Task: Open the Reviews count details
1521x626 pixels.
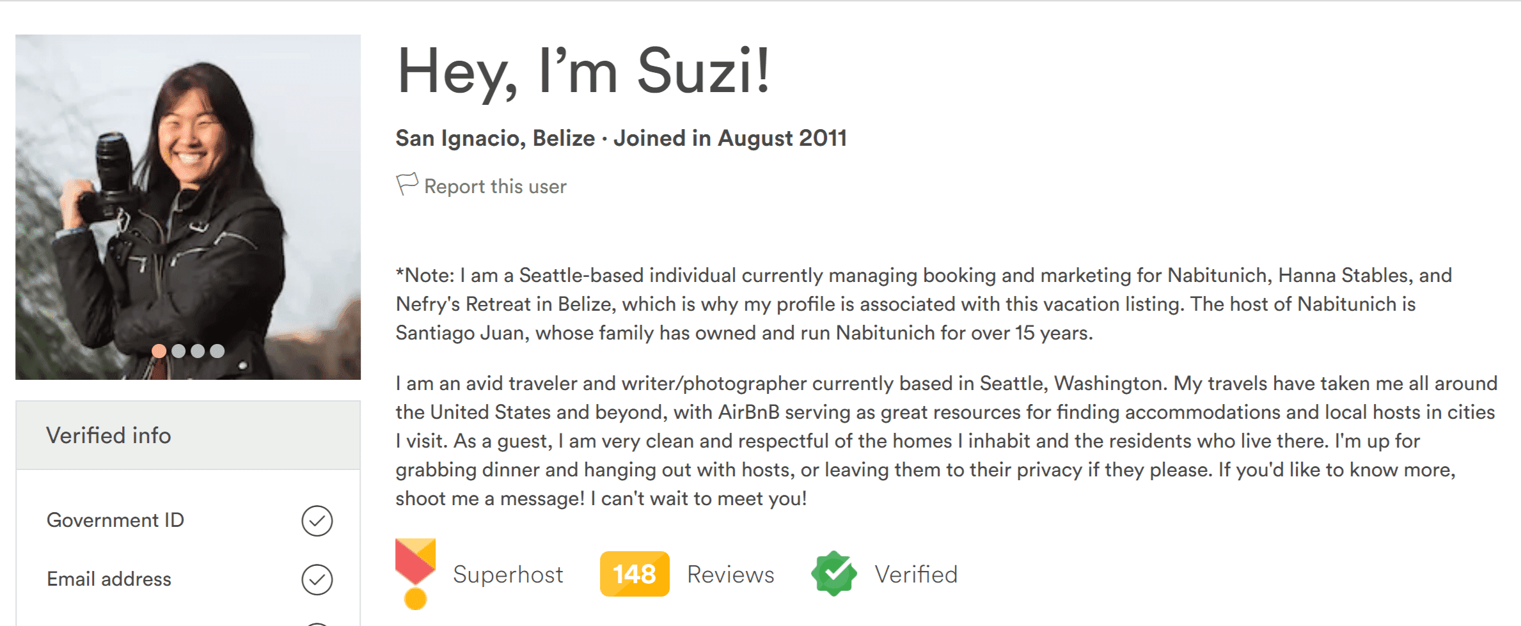Action: coord(729,574)
